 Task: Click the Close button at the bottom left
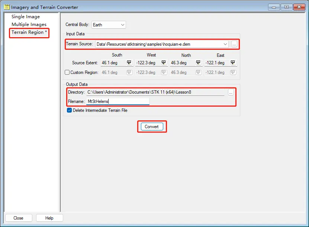tap(18, 218)
